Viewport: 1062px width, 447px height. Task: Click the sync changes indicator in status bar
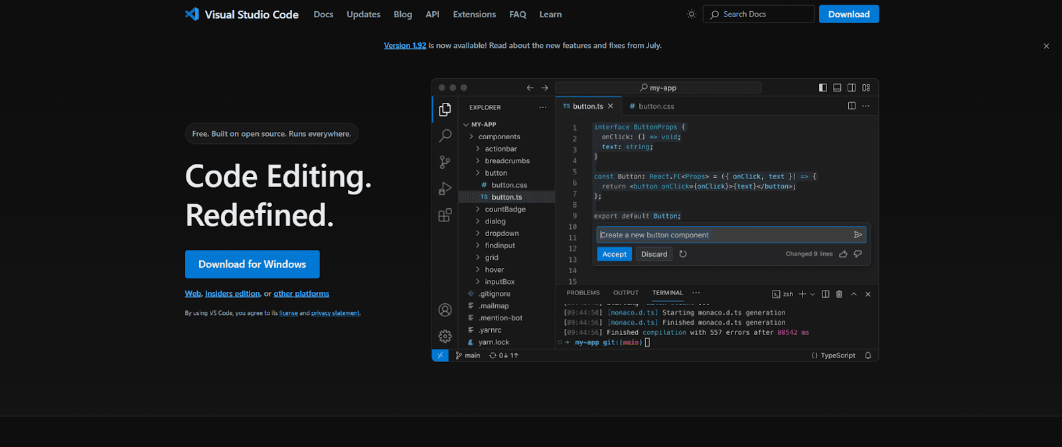tap(504, 355)
